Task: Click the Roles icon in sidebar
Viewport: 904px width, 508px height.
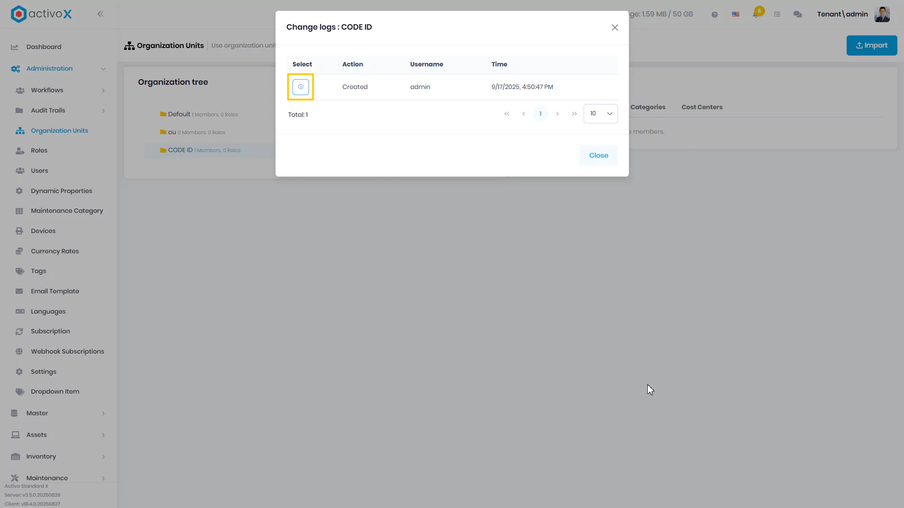Action: 19,151
